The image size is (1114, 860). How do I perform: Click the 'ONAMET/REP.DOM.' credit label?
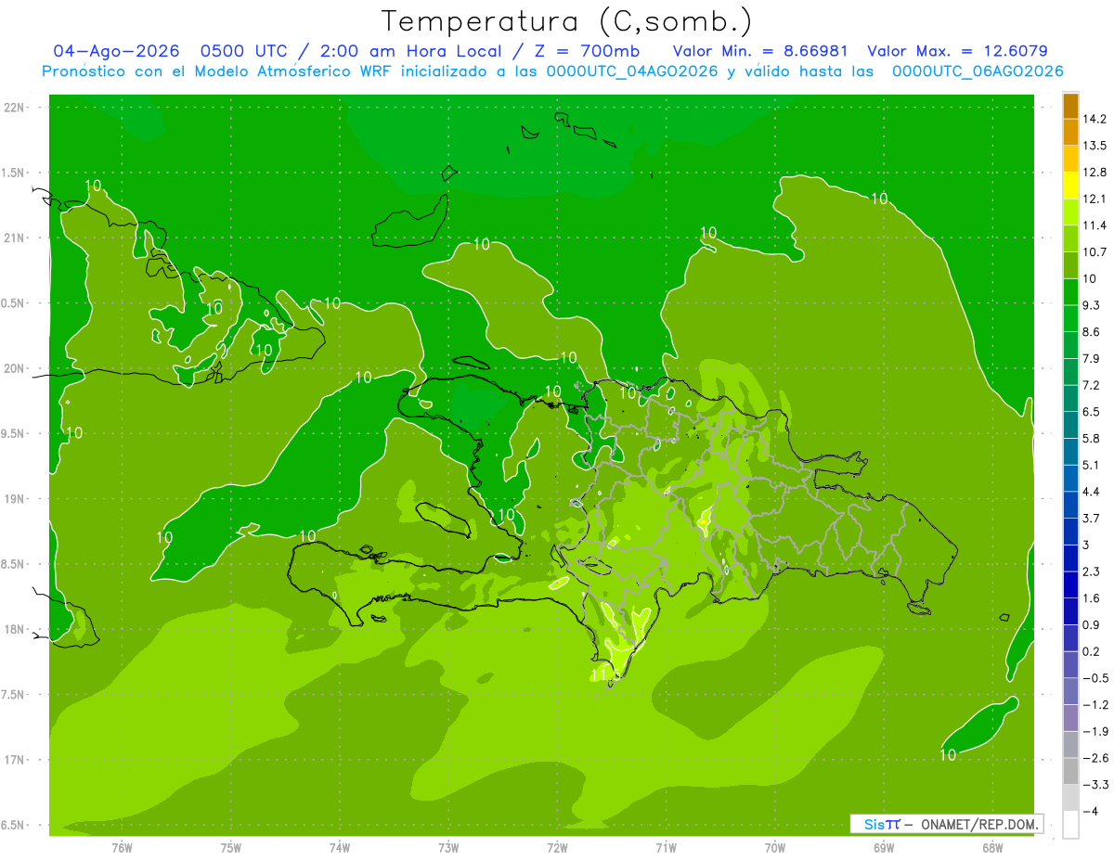[980, 824]
